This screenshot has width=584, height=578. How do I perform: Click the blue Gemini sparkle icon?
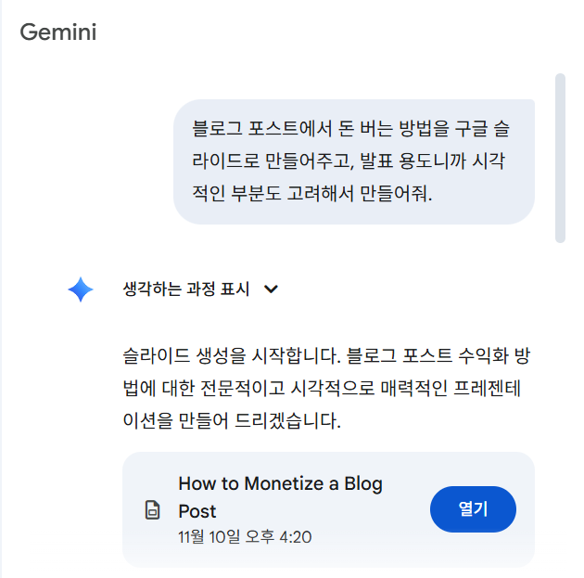[x=81, y=289]
